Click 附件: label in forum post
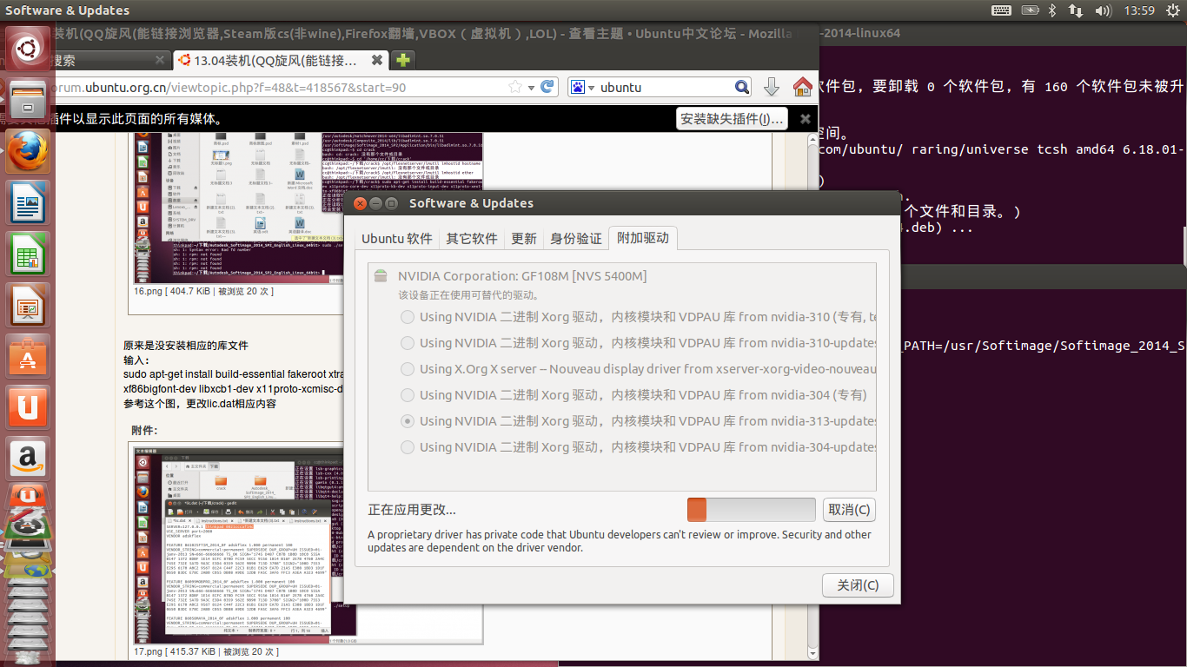Viewport: 1187px width, 667px height. coord(144,431)
